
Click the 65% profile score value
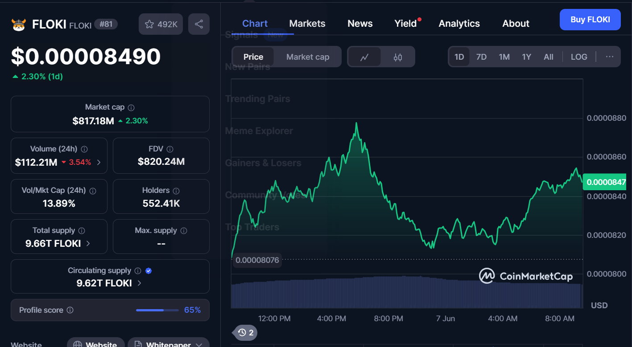point(193,310)
